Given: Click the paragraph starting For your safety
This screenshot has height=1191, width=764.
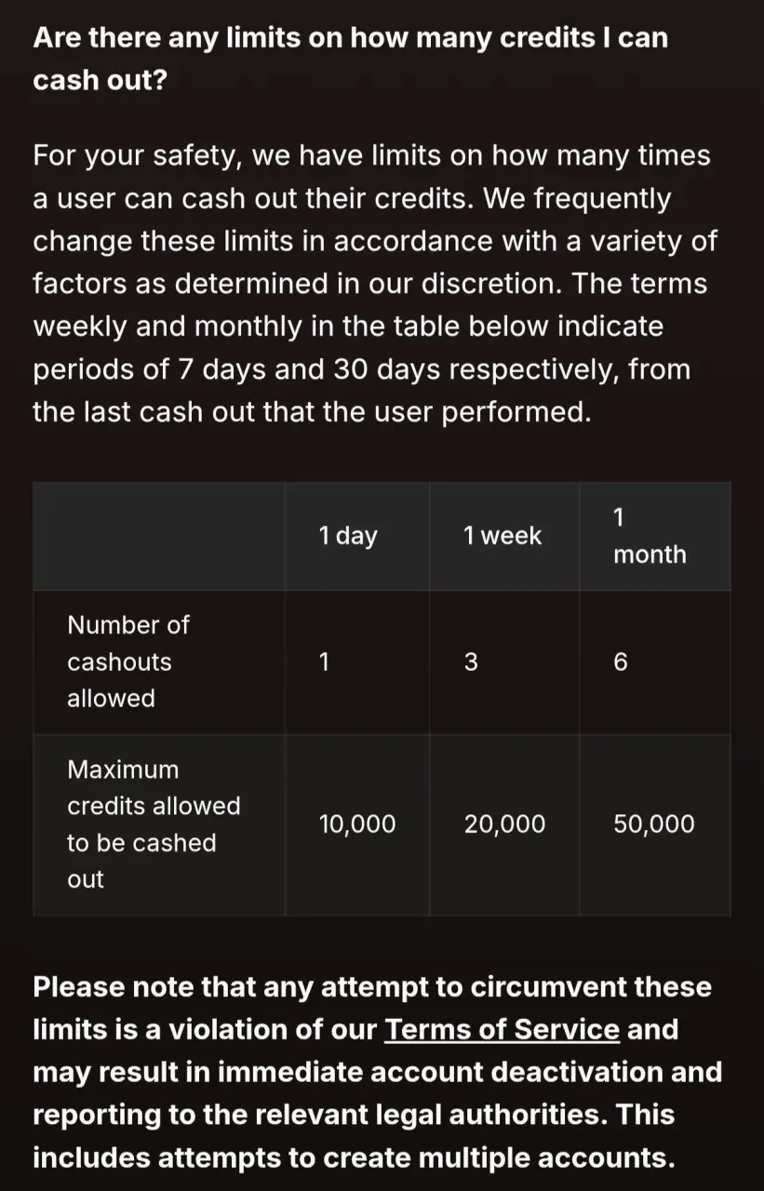Looking at the screenshot, I should [375, 284].
